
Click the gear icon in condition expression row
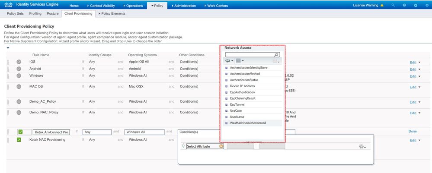pos(362,146)
